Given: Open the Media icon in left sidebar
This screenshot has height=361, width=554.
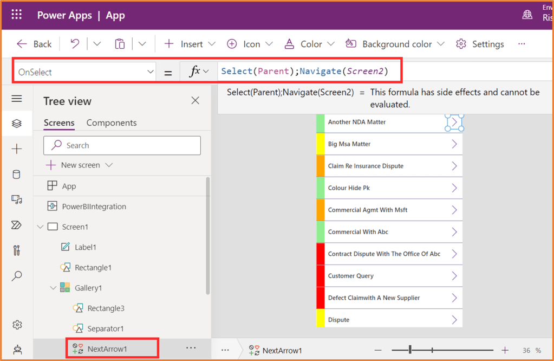Looking at the screenshot, I should [x=17, y=200].
